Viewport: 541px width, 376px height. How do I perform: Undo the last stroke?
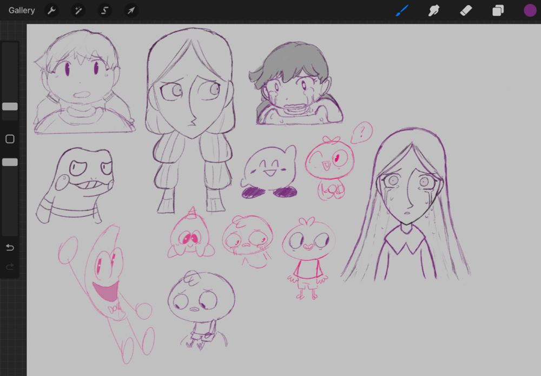10,248
